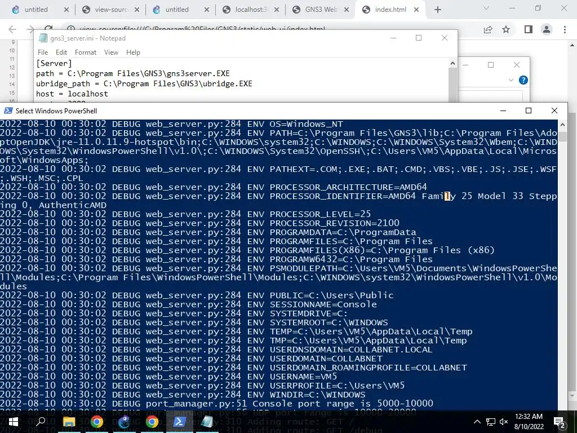577x433 pixels.
Task: Click the PowerShell title bar icon
Action: click(x=8, y=111)
